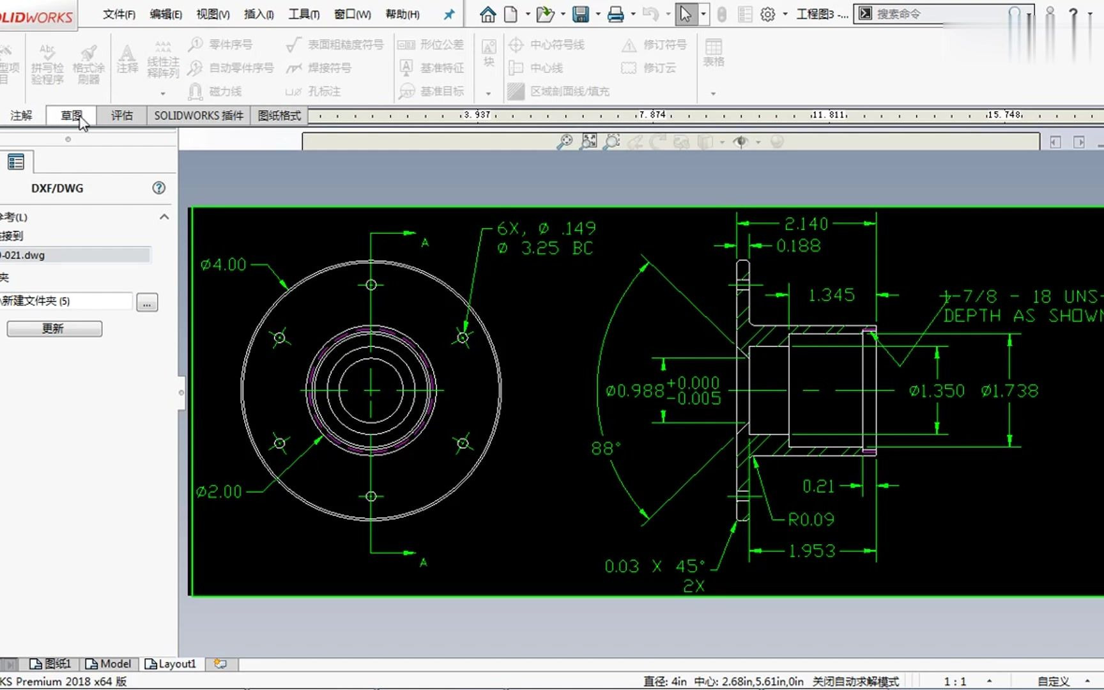Open the PropertyManager tab icon

tap(16, 162)
